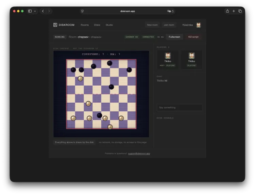The image size is (255, 195).
Task: Click the lone gold checker below the center line
Action: coord(88,104)
